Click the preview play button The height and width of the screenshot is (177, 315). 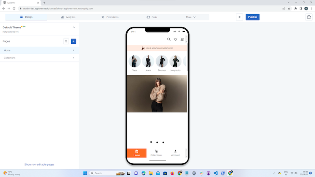[239, 17]
